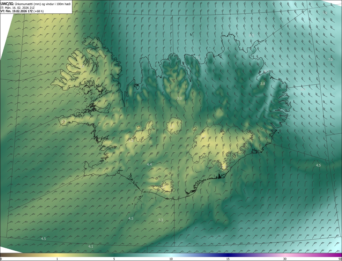Click the 1 label on the color scale
Image resolution: width=342 pixels, height=261 pixels.
point(57,259)
